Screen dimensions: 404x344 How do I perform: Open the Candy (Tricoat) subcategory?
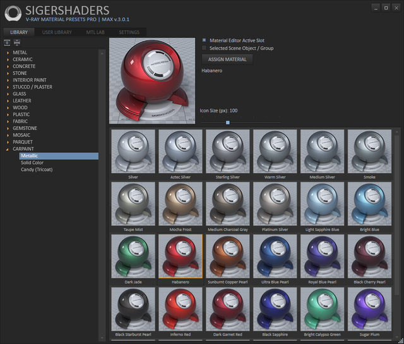(37, 170)
